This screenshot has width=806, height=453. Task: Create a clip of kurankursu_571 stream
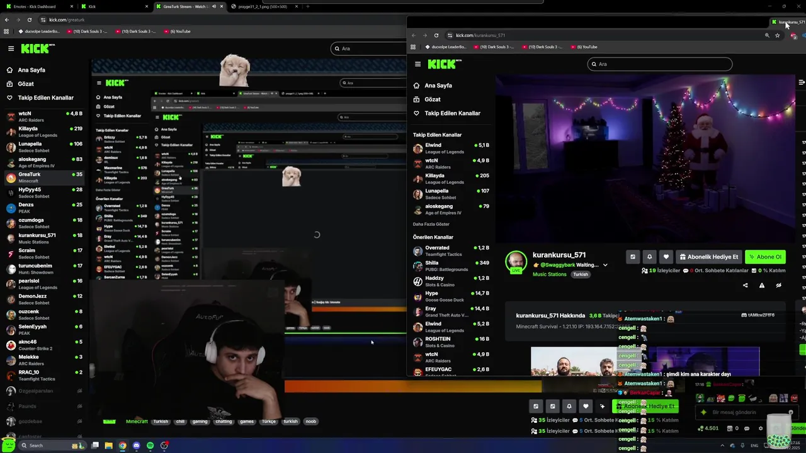click(633, 257)
